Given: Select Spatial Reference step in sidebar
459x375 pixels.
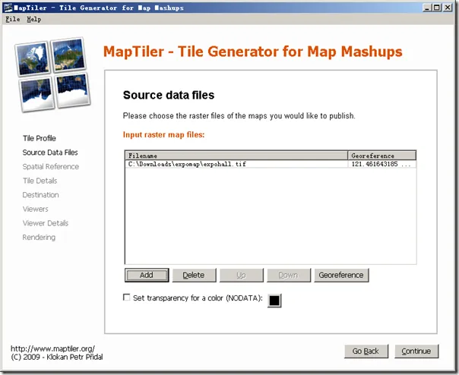Looking at the screenshot, I should tap(51, 166).
